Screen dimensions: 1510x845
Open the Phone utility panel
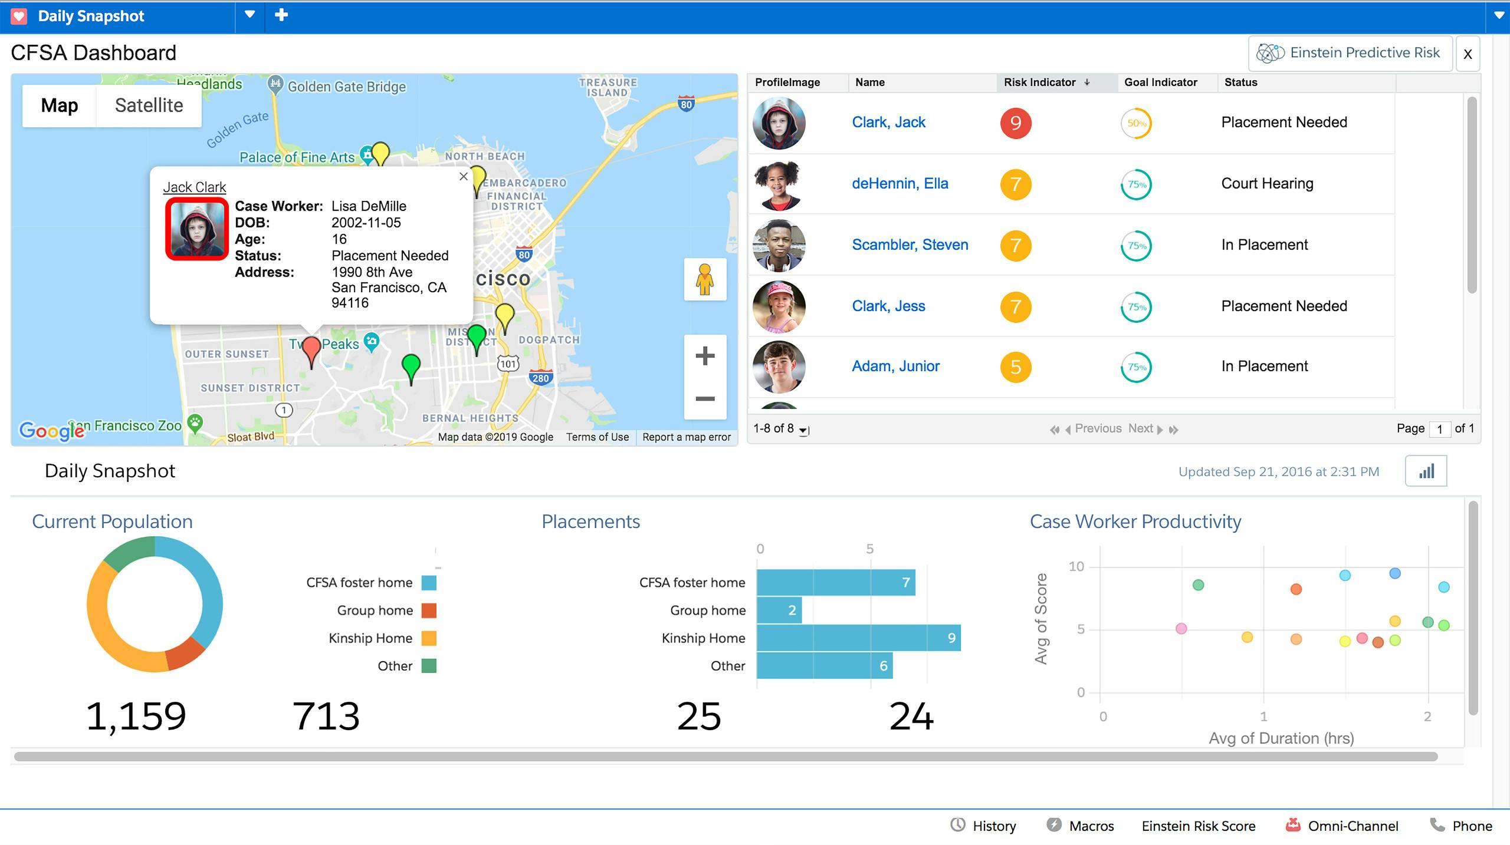(x=1461, y=826)
